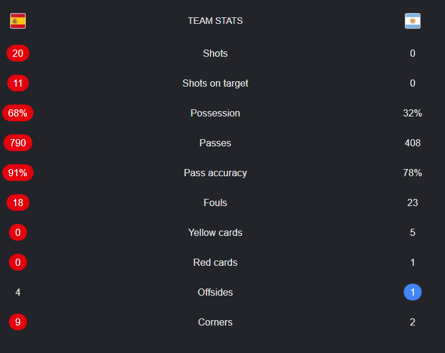Click the Argentina flag icon
445x353 pixels.
(412, 21)
